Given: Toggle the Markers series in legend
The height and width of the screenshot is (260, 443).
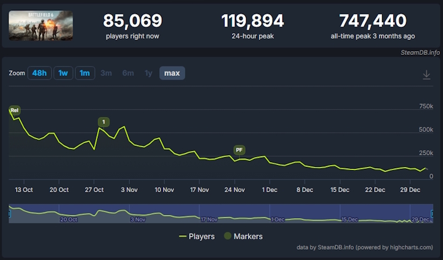Looking at the screenshot, I should (243, 236).
